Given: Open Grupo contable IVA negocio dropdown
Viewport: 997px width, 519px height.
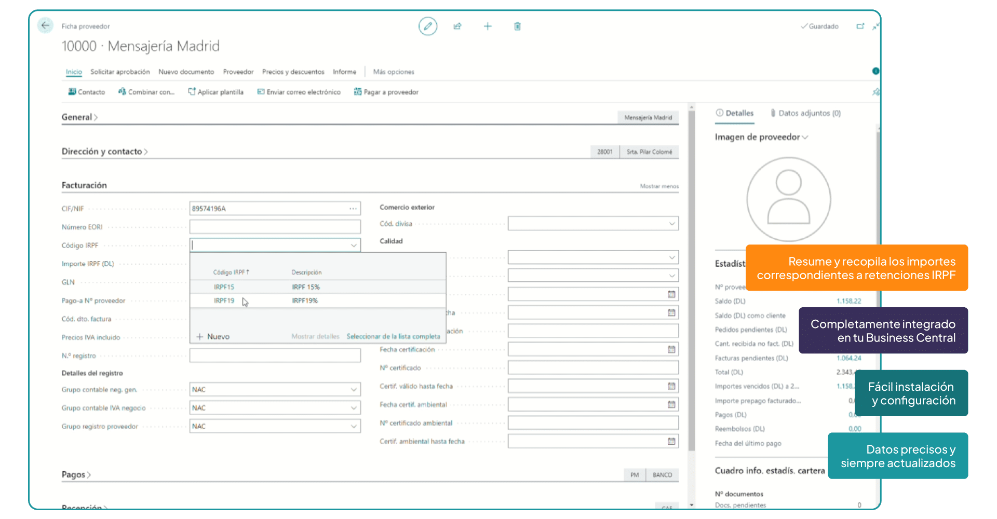Looking at the screenshot, I should 354,408.
